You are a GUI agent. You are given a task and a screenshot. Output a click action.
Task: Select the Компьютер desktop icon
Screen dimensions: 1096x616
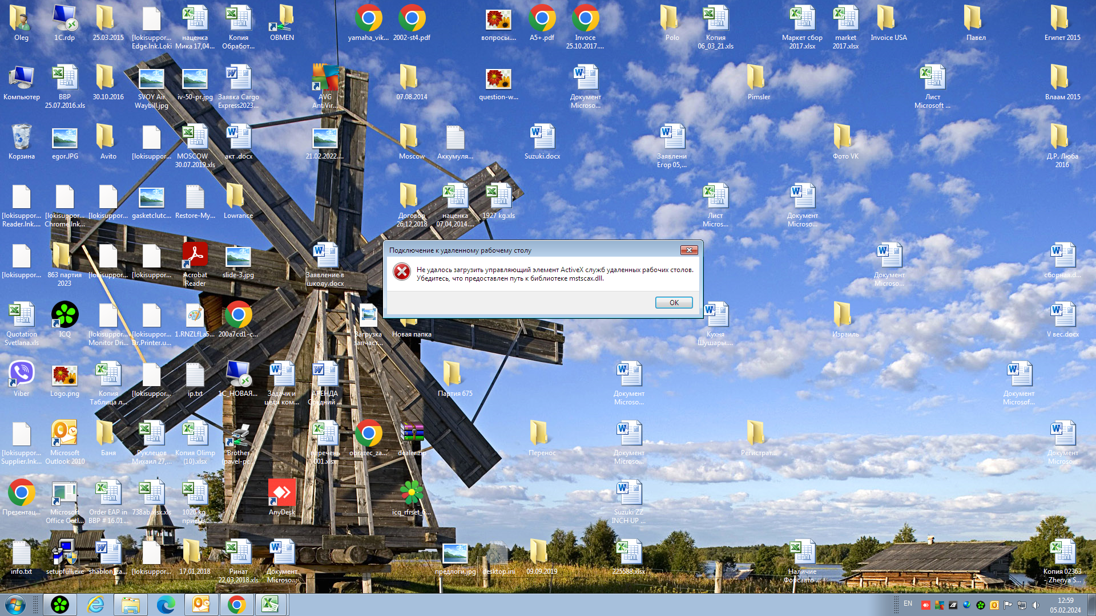[x=22, y=82]
